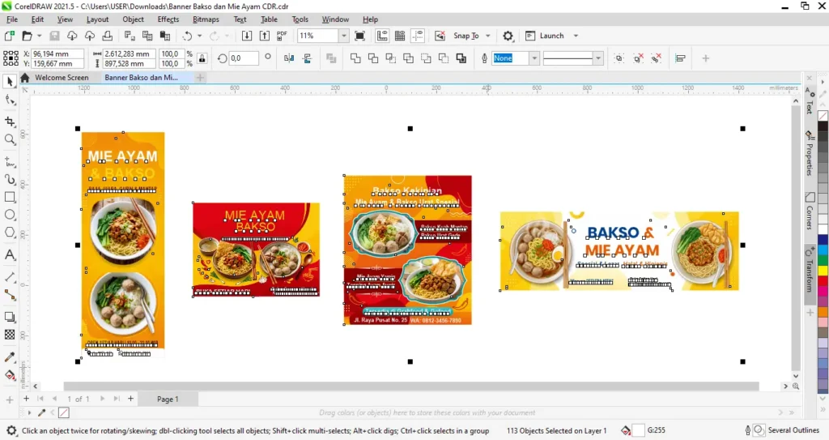Select the Artistic Media tool
Viewport: 829px width, 440px height.
coord(10,180)
